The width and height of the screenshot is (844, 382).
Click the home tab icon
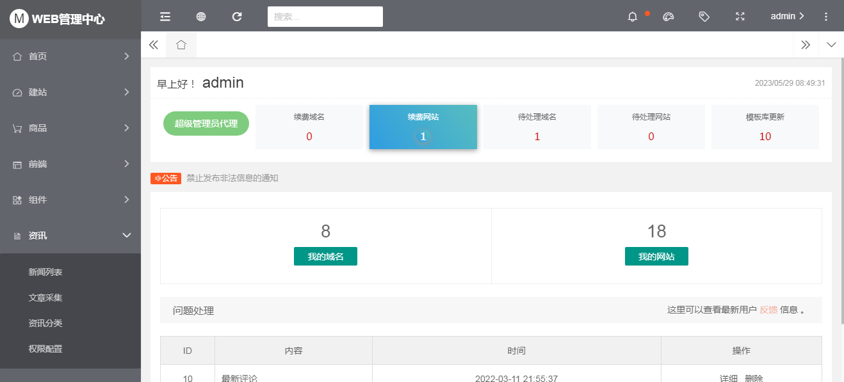181,45
